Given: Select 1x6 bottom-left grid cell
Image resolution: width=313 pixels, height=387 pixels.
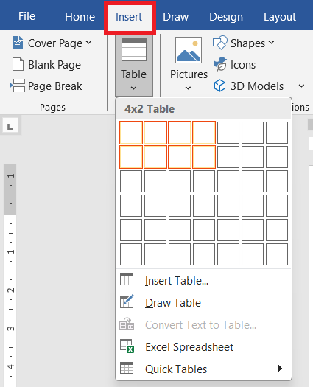Looking at the screenshot, I should 131,254.
